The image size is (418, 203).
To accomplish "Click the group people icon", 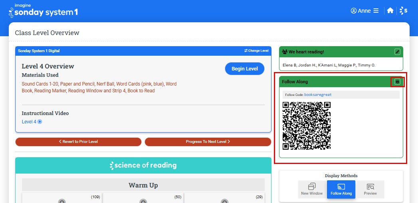I will pyautogui.click(x=285, y=52).
